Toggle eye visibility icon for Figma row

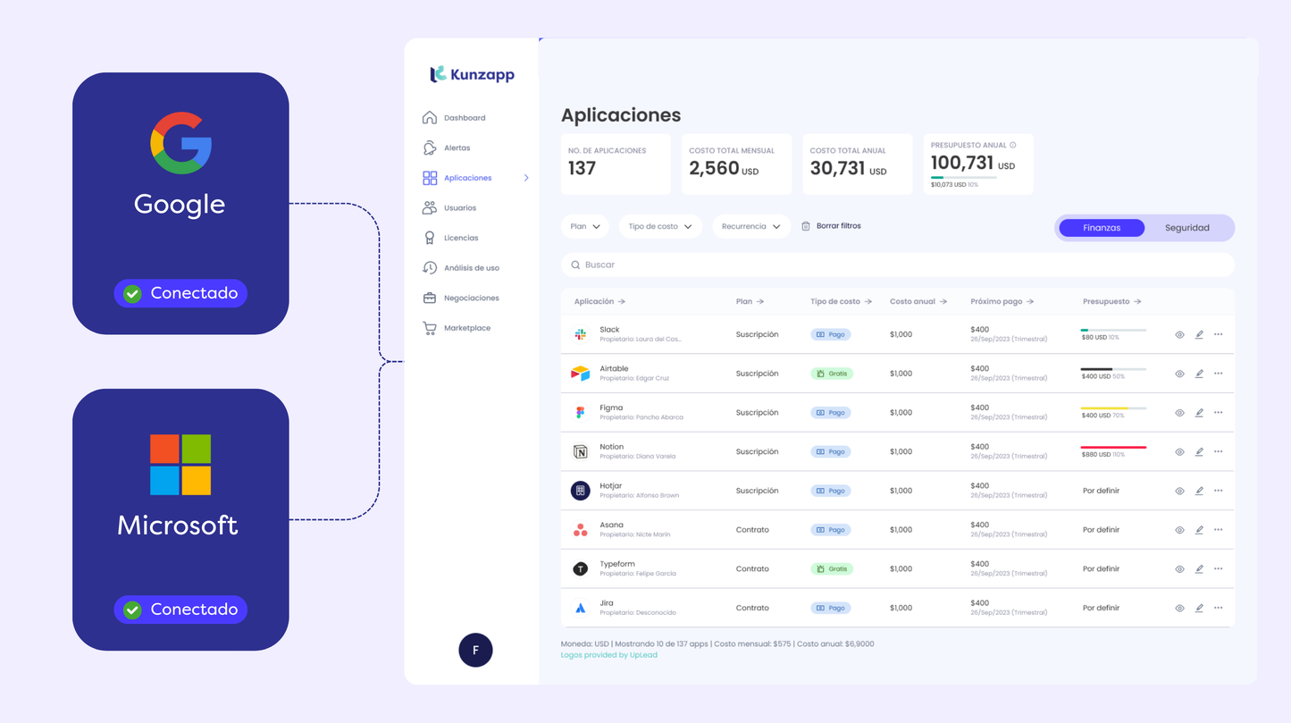[1179, 413]
